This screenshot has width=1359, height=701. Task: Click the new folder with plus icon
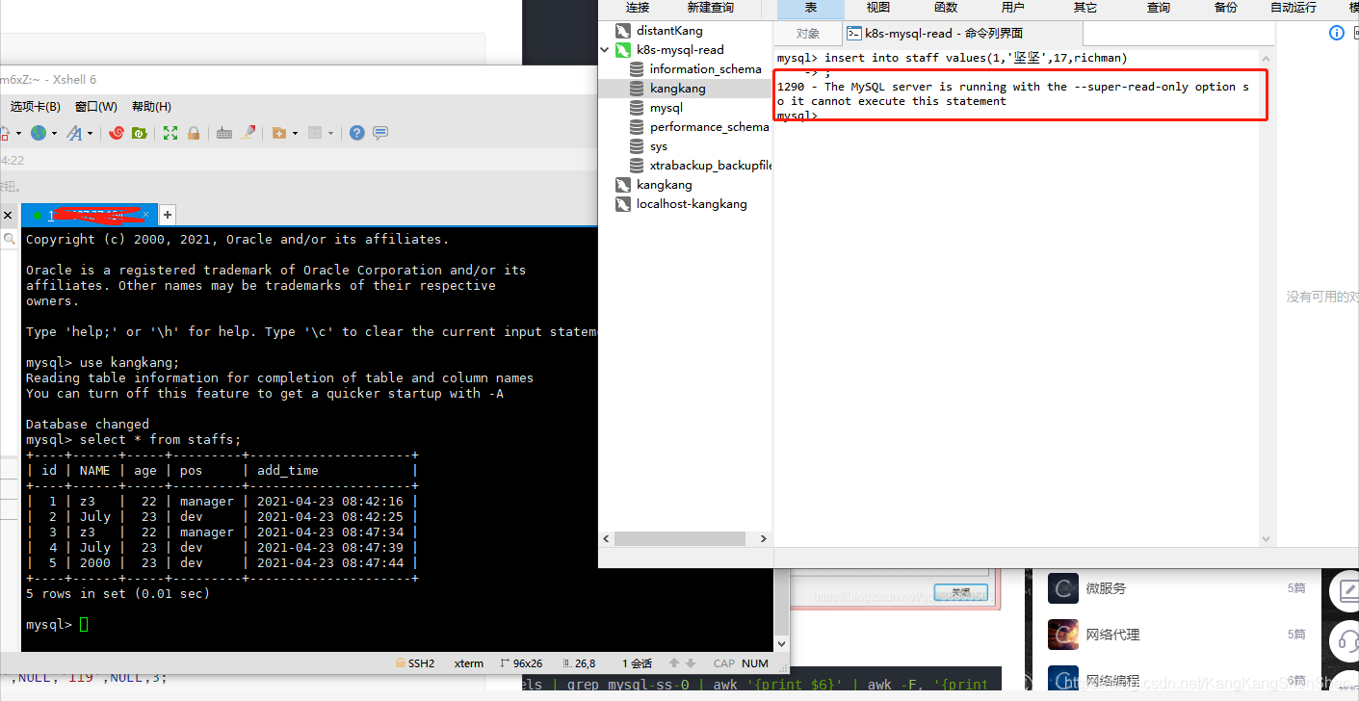click(x=279, y=133)
